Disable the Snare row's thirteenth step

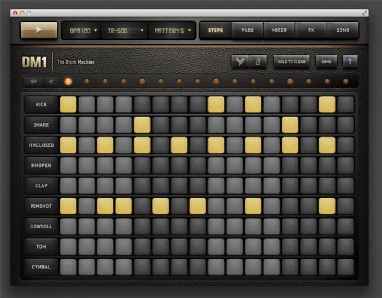290,125
